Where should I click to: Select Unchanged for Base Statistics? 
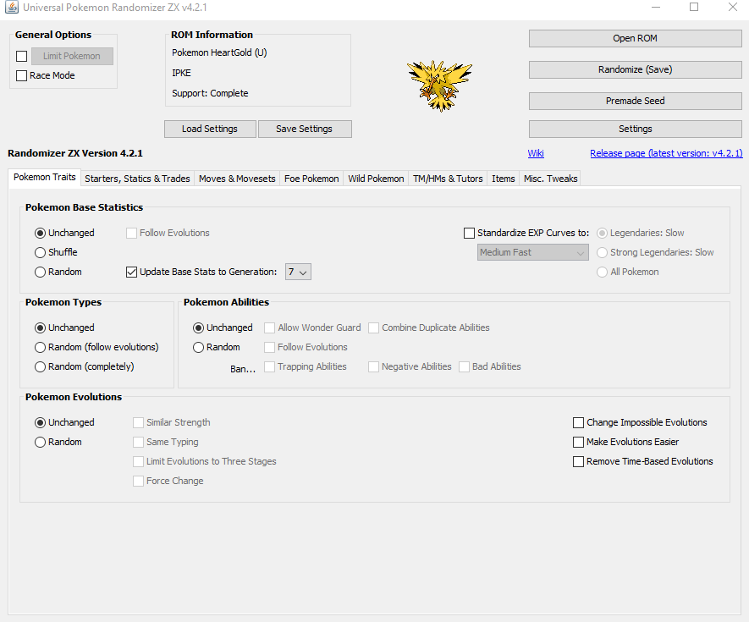click(x=40, y=233)
